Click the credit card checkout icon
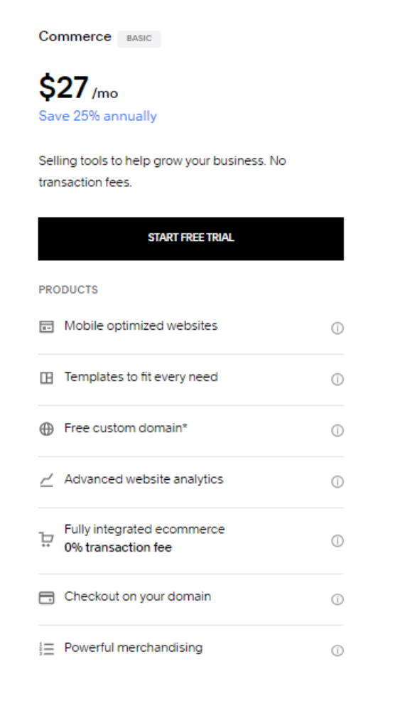 46,598
